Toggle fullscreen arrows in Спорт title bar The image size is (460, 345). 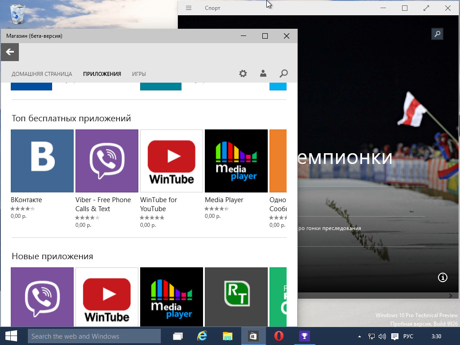click(426, 8)
